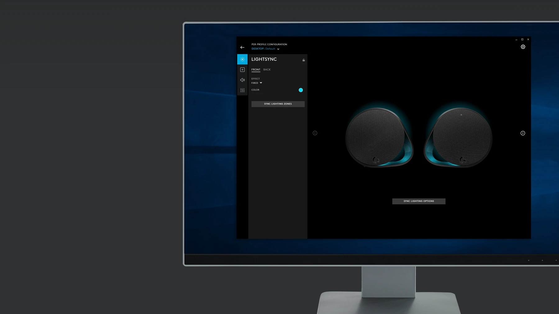
Task: Toggle the LIGHTSYNC profile lock
Action: (x=303, y=60)
